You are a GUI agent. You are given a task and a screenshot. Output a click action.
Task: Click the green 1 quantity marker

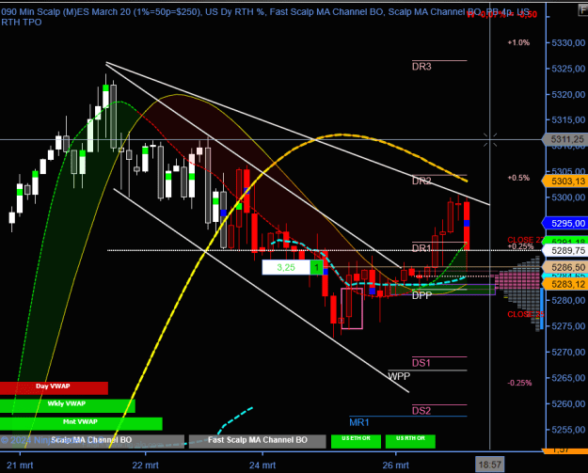(316, 267)
